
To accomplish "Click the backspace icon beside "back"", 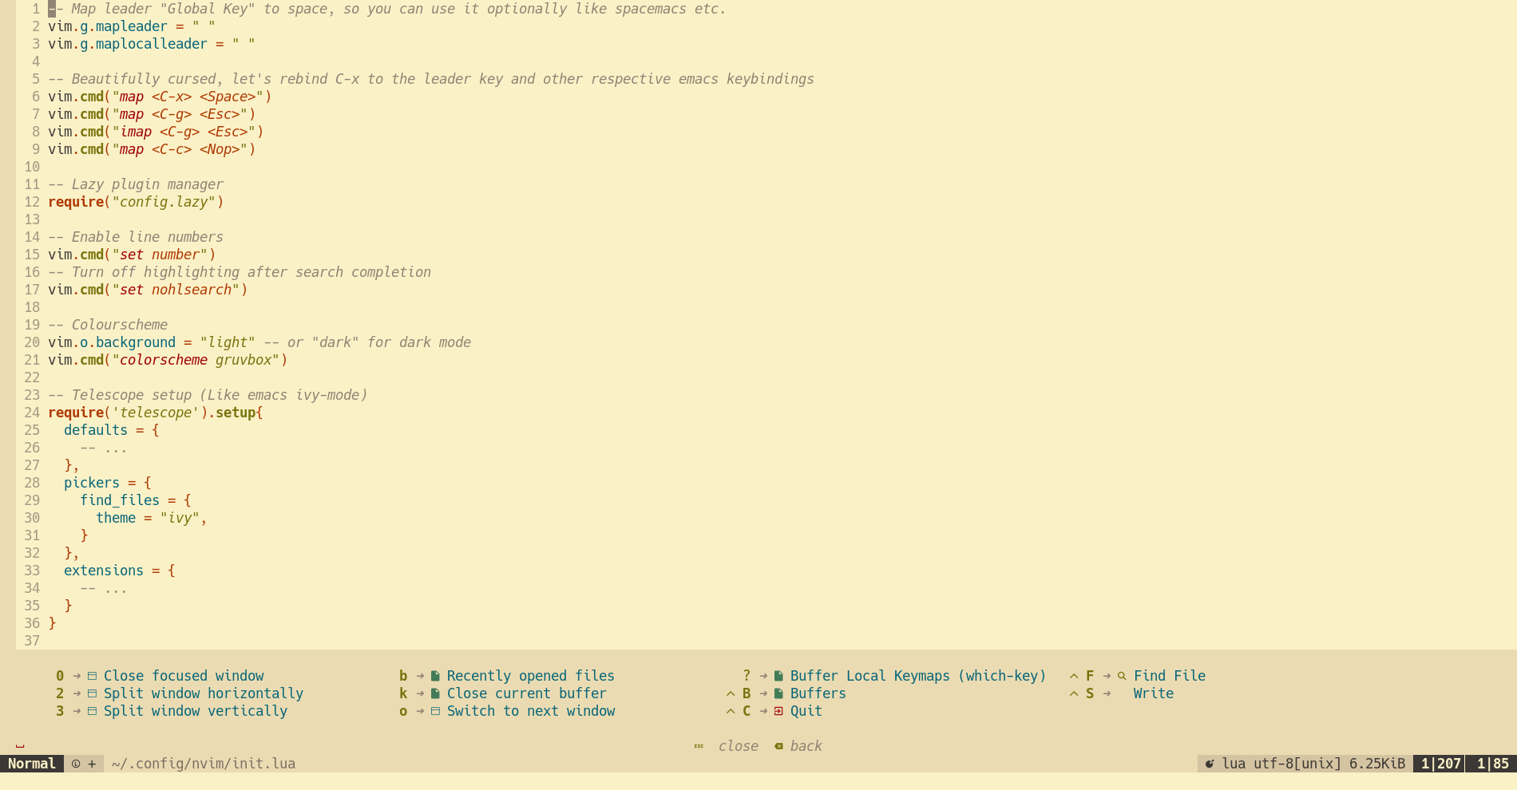I will (778, 746).
